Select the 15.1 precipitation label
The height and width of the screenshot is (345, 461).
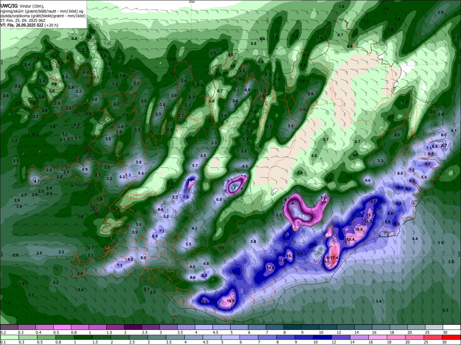coord(370,215)
